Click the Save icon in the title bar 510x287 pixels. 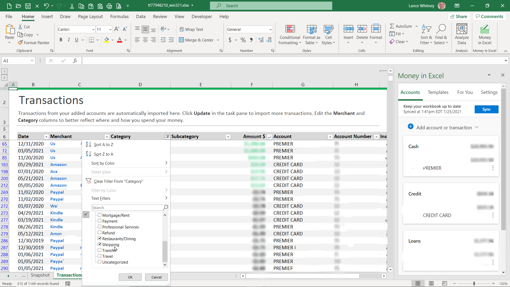[28, 6]
